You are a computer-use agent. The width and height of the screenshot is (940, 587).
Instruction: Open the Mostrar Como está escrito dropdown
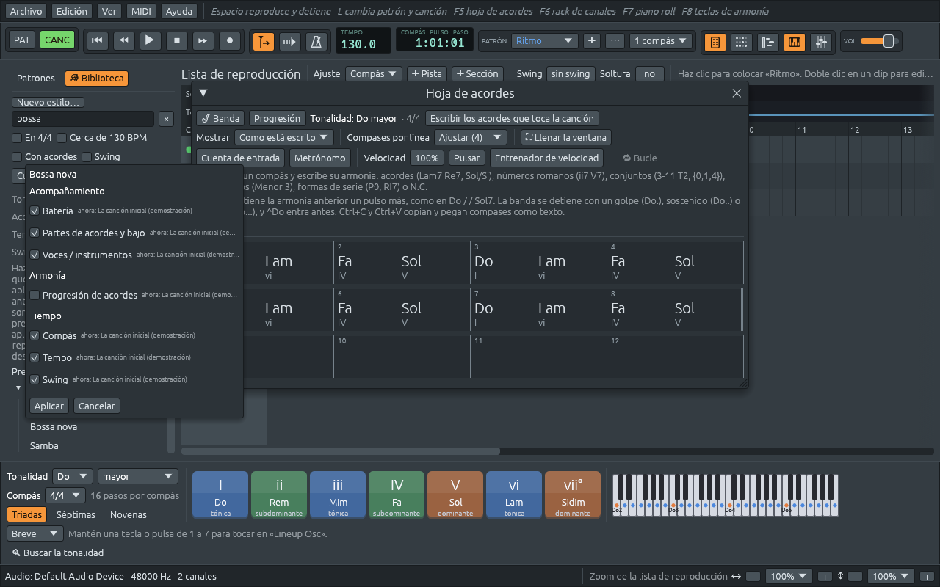point(284,137)
